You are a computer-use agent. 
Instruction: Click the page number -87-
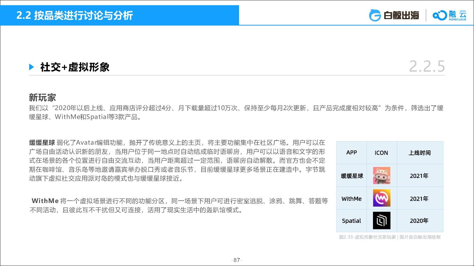pyautogui.click(x=237, y=260)
